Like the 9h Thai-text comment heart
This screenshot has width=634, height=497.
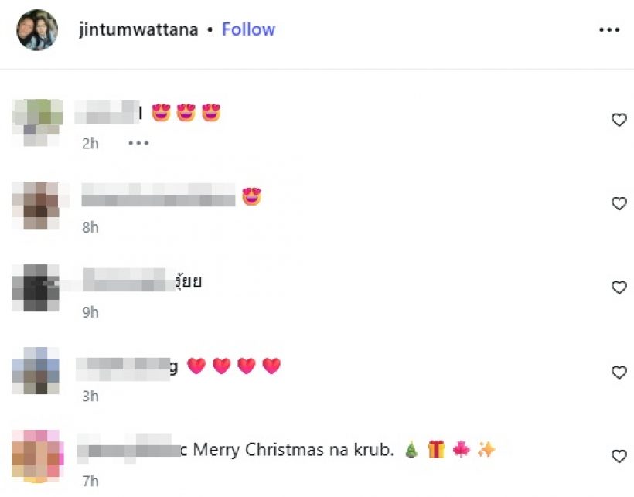point(619,288)
